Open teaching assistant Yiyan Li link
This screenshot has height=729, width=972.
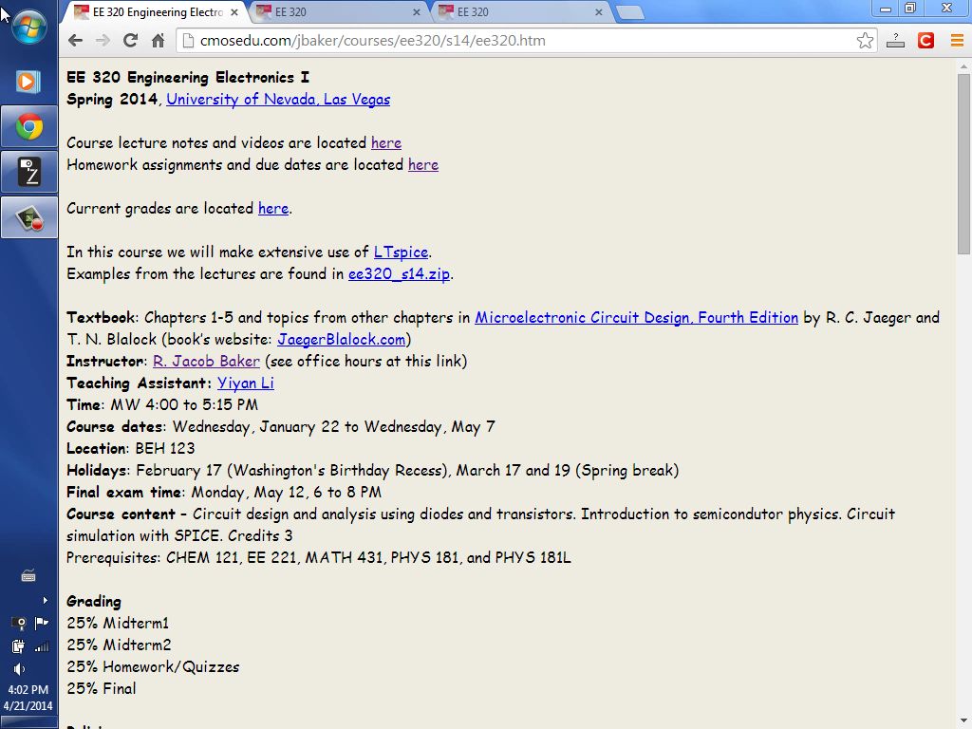[x=246, y=383]
